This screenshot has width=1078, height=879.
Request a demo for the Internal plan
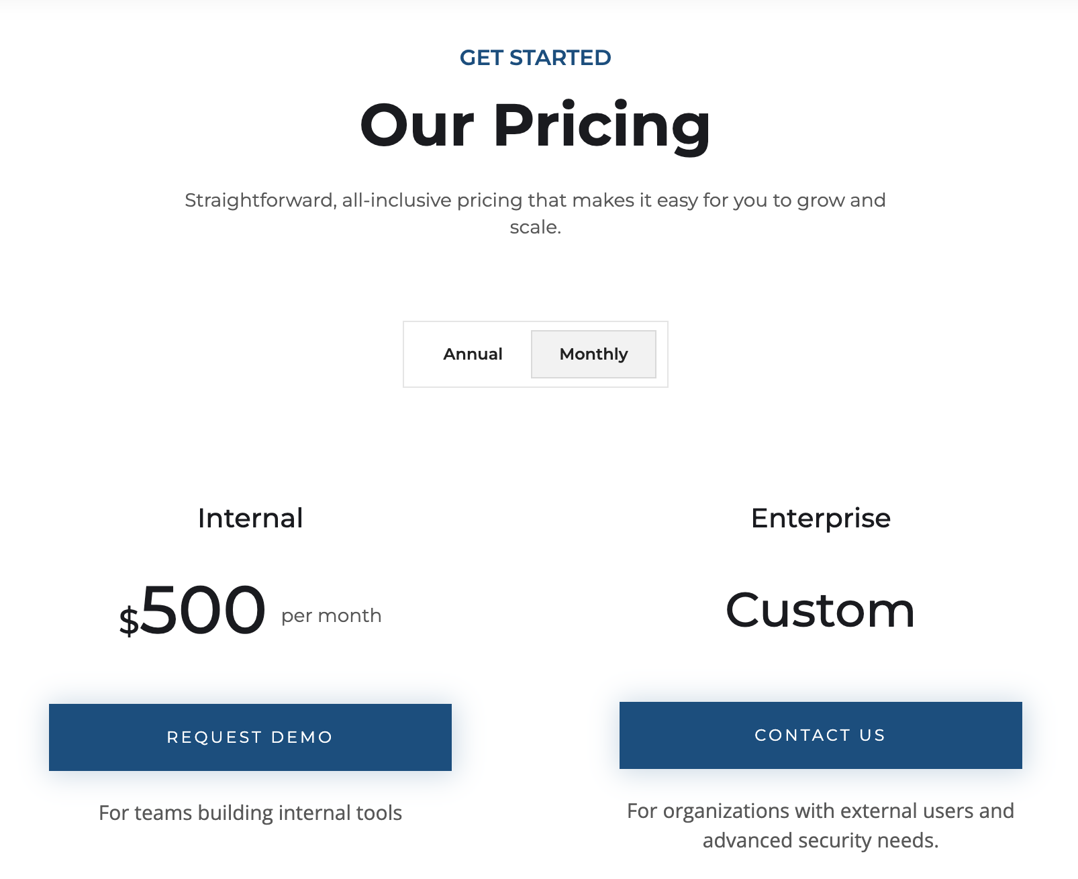coord(250,737)
